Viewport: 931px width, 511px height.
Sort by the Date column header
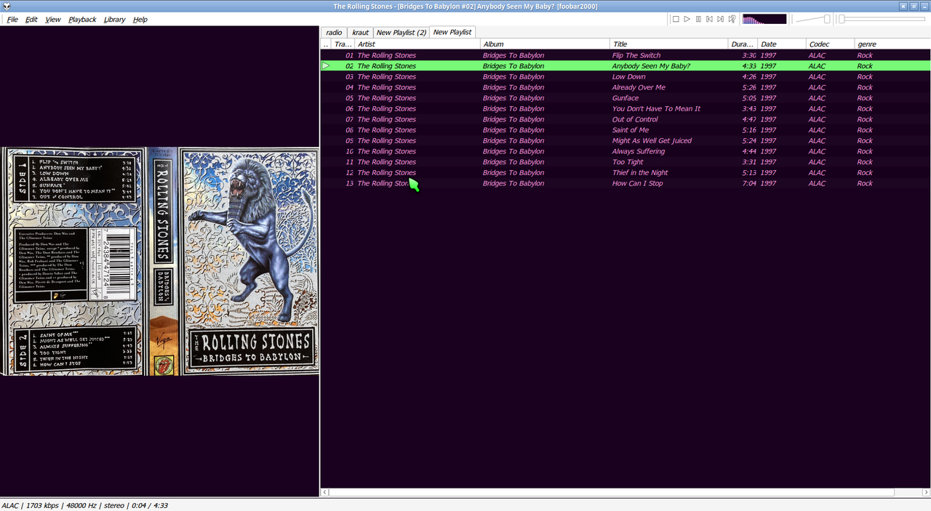pyautogui.click(x=782, y=44)
